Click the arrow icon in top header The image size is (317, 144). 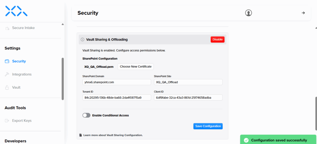pyautogui.click(x=303, y=13)
